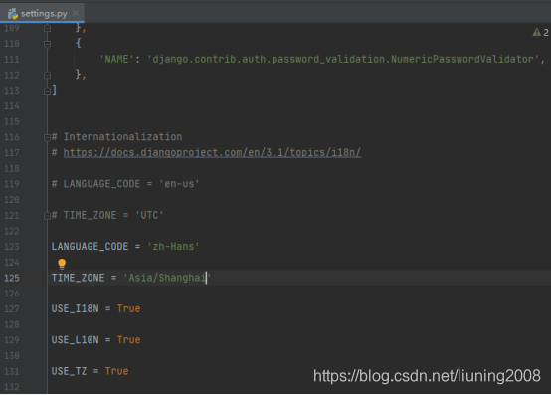Place cursor on 'zh-Hans' string

(173, 247)
